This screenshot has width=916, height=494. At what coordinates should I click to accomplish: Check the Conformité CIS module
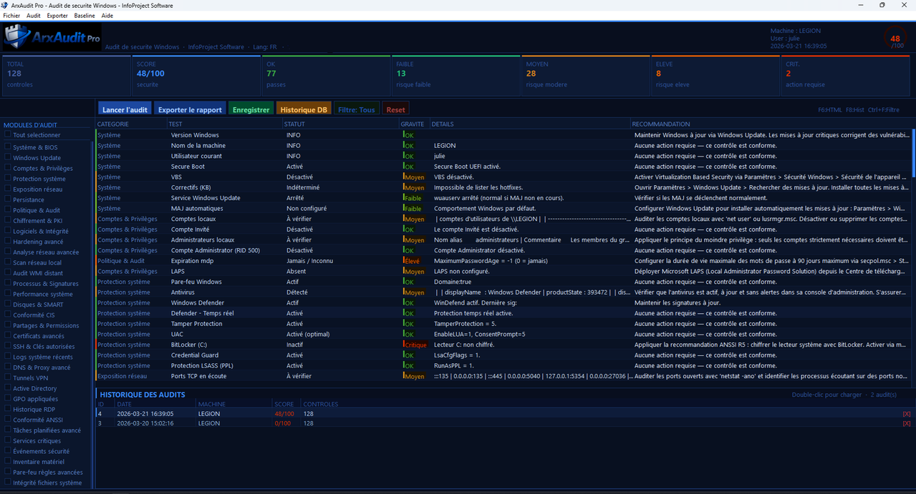[x=8, y=315]
